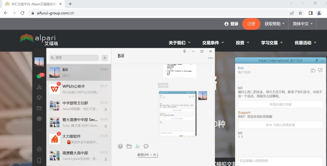Click the document image at top of chat

coord(180,71)
